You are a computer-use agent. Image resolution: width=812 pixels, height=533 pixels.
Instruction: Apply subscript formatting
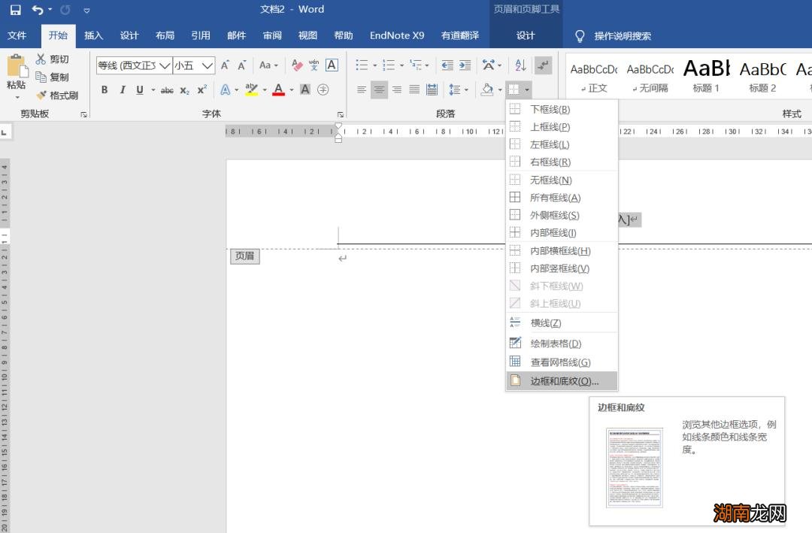(x=185, y=90)
